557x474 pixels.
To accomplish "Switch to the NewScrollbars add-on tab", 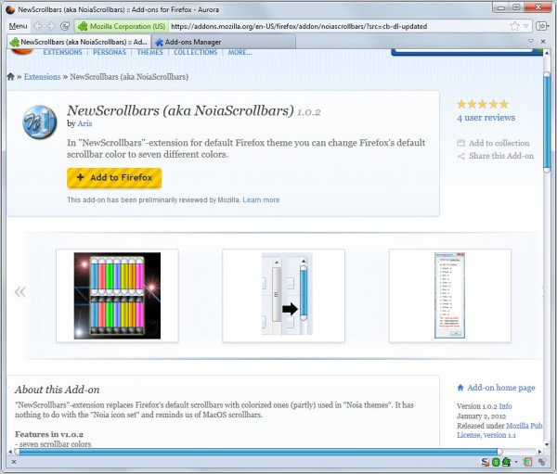I will click(79, 42).
